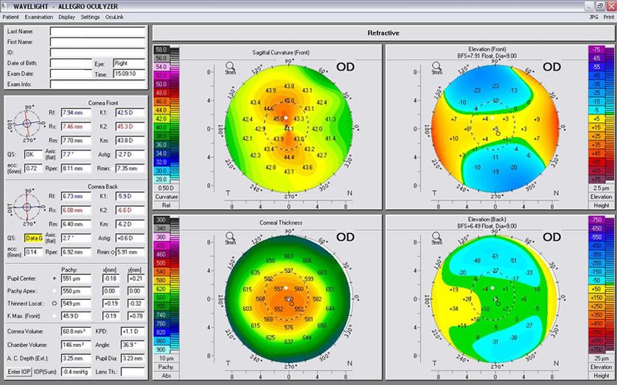Viewport: 617px width, 385px height.
Task: Click the Curvature label below the color scale
Action: coord(167,197)
